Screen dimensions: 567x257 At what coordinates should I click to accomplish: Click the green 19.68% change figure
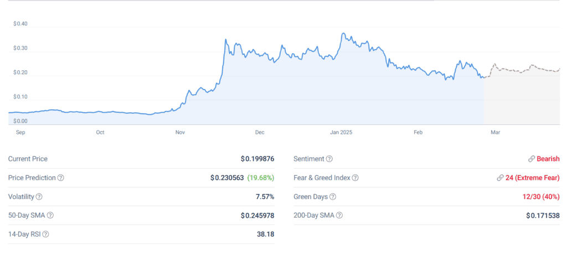261,178
